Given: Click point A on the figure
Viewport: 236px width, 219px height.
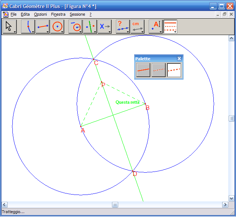Looking at the screenshot, I should pyautogui.click(x=81, y=126).
